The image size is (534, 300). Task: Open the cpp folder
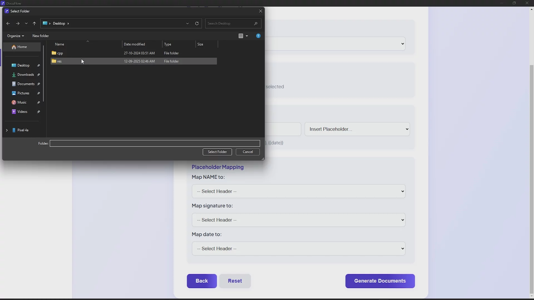coord(60,53)
